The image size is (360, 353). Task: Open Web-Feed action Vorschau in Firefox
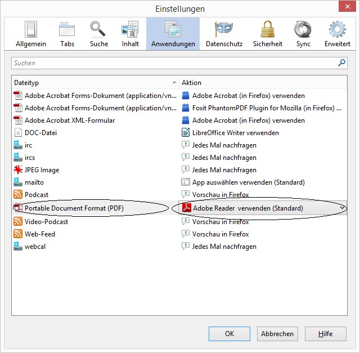coord(263,234)
